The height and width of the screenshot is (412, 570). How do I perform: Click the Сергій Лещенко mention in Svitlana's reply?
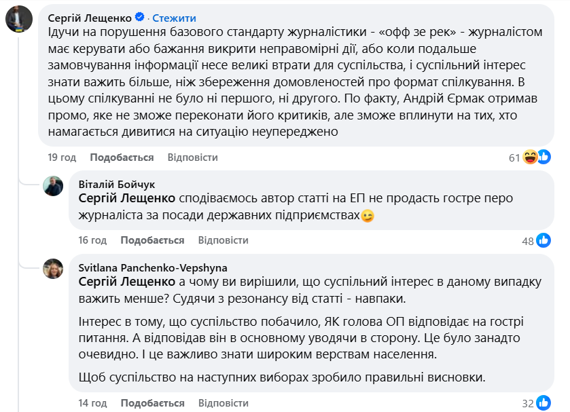pyautogui.click(x=127, y=282)
